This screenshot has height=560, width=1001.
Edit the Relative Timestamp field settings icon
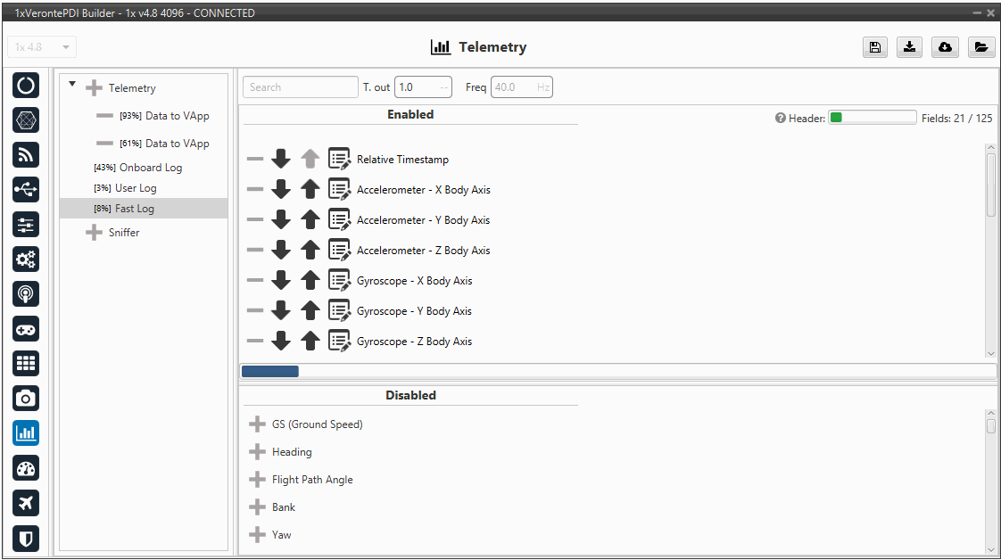(x=339, y=160)
